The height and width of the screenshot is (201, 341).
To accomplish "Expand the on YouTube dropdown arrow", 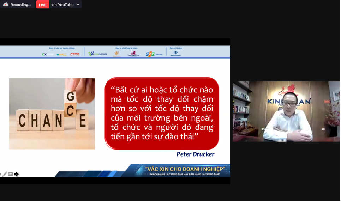I will (78, 5).
